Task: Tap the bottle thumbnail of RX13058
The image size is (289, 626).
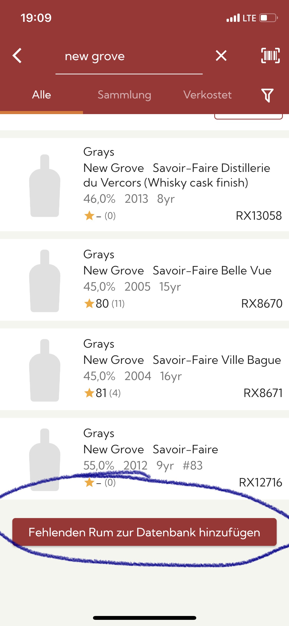Action: pyautogui.click(x=45, y=186)
